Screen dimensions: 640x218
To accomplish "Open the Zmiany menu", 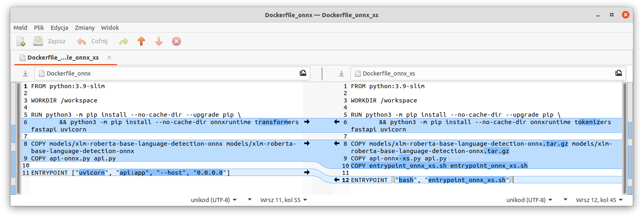I will tap(85, 28).
